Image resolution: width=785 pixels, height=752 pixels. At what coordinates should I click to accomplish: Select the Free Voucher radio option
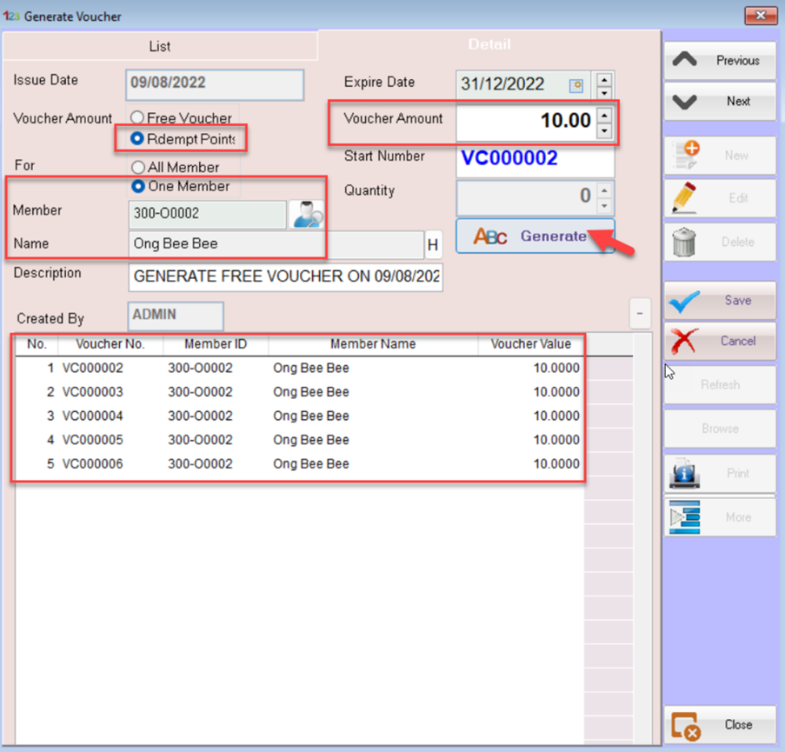click(137, 118)
